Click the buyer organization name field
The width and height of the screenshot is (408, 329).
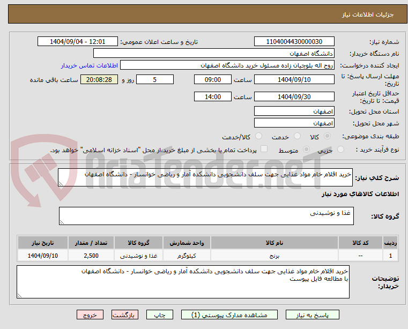coord(213,54)
